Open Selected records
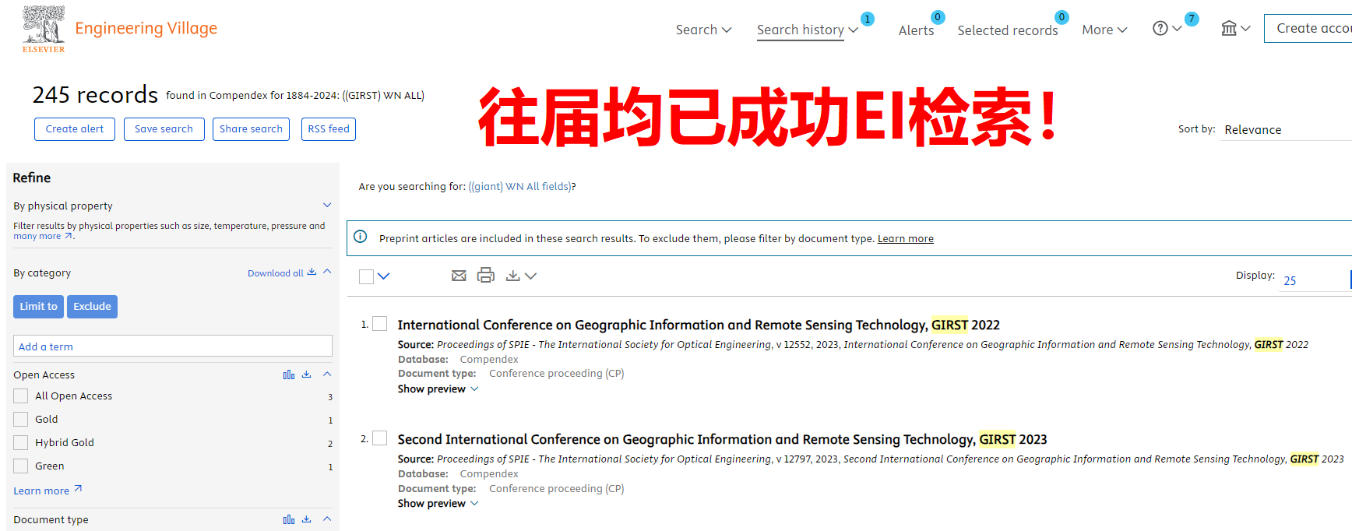The height and width of the screenshot is (531, 1352). tap(1007, 30)
